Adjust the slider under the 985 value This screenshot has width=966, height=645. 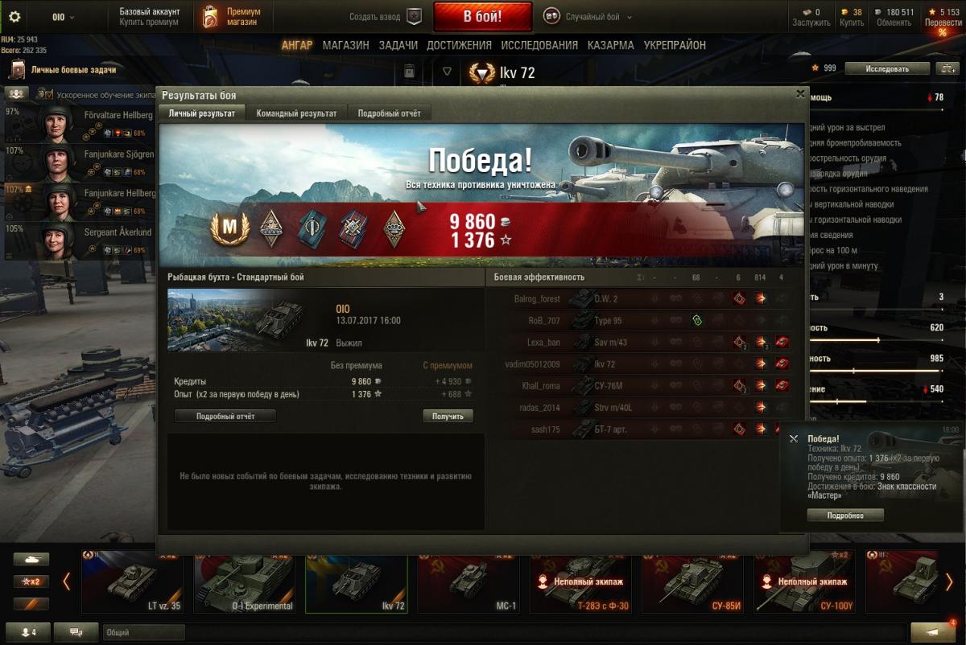(873, 371)
